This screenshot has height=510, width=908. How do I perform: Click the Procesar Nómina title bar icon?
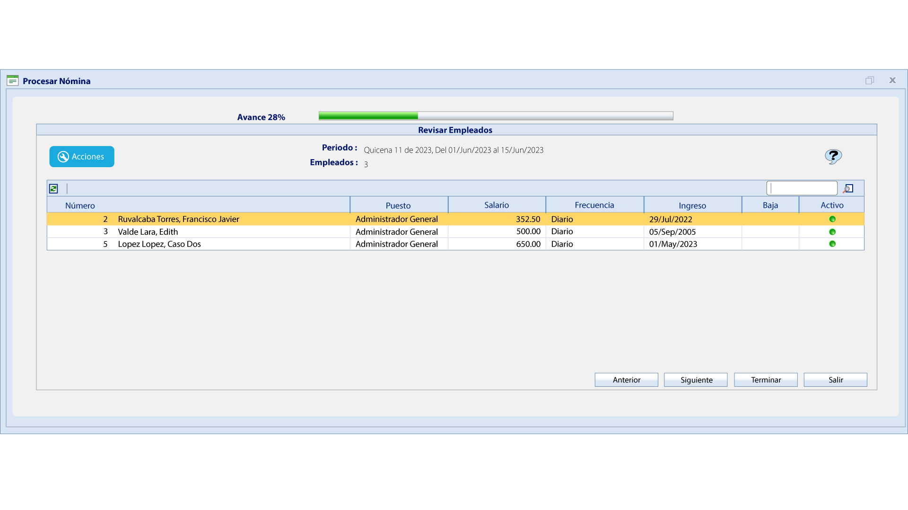click(13, 80)
